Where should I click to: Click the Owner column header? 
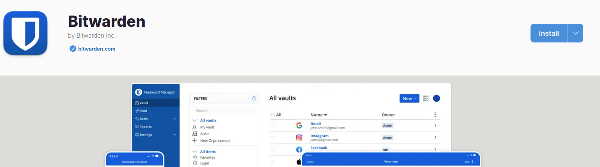[x=388, y=115]
